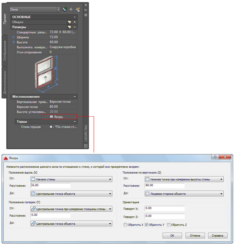Click the Вертикальная привязка value Верхняя точка
Image resolution: width=236 pixels, height=245 pixels.
point(63,102)
